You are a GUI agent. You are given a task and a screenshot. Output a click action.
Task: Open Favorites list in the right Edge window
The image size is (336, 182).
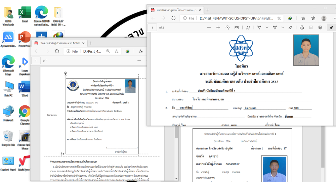tap(304, 18)
